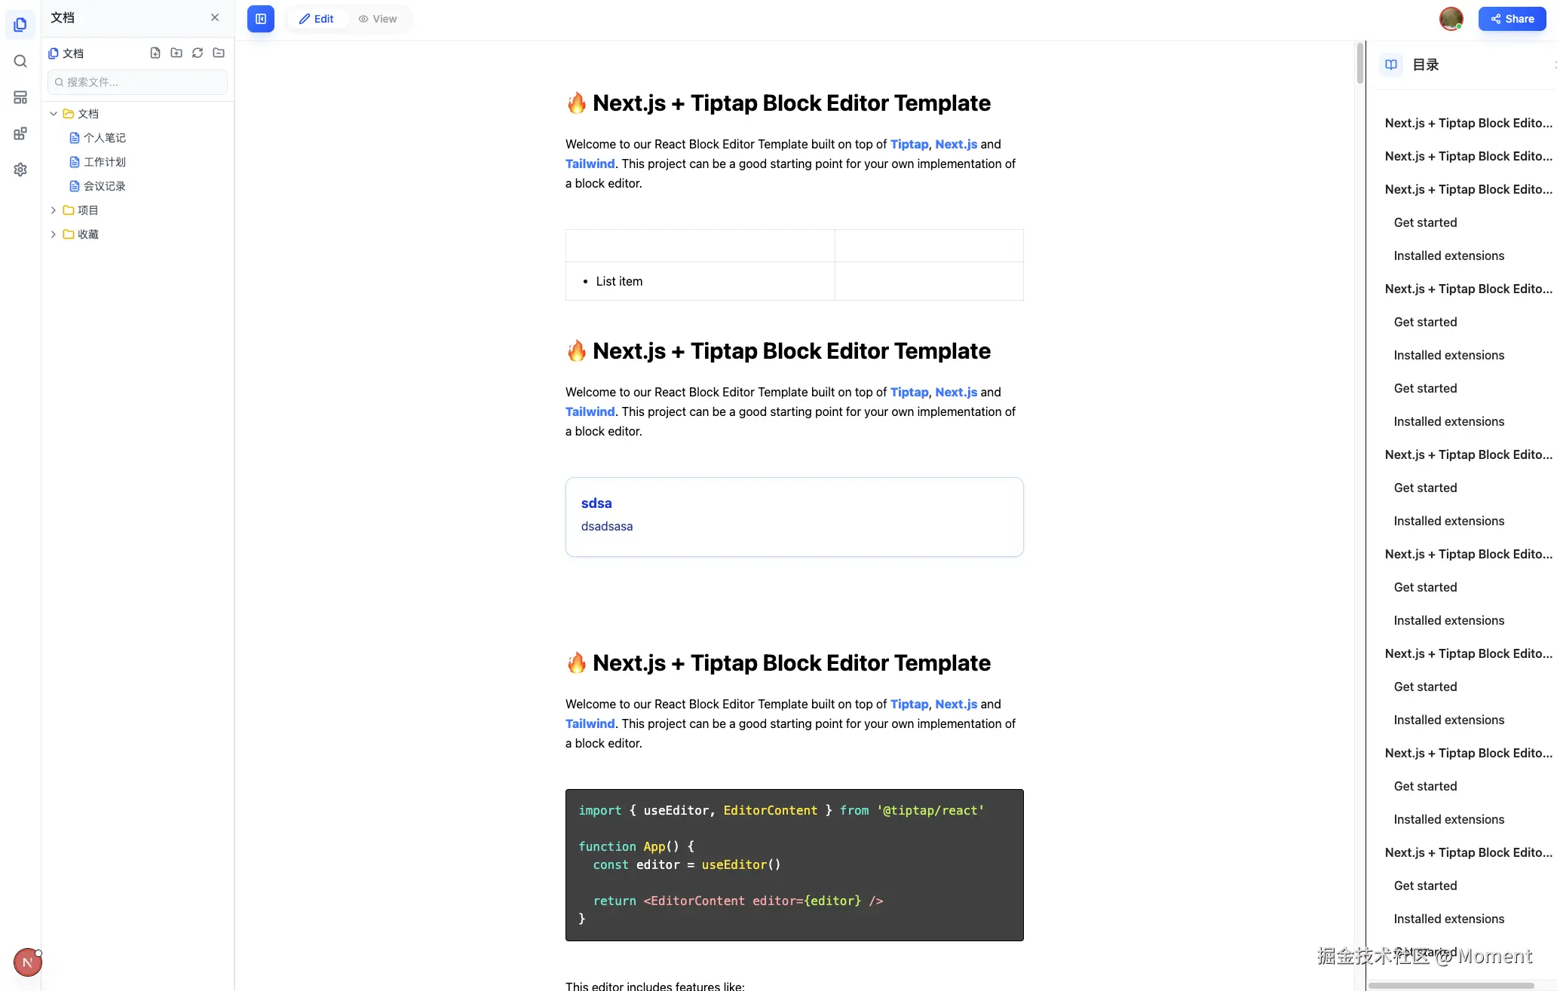Screen dimensions: 1557x991
Task: Open the settings gear icon
Action: pyautogui.click(x=20, y=170)
